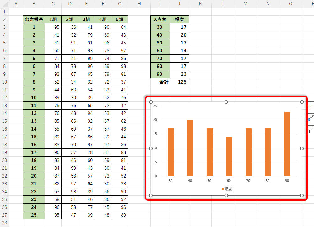
Task: Click the chart's bottom-right resize handle
Action: click(x=302, y=196)
